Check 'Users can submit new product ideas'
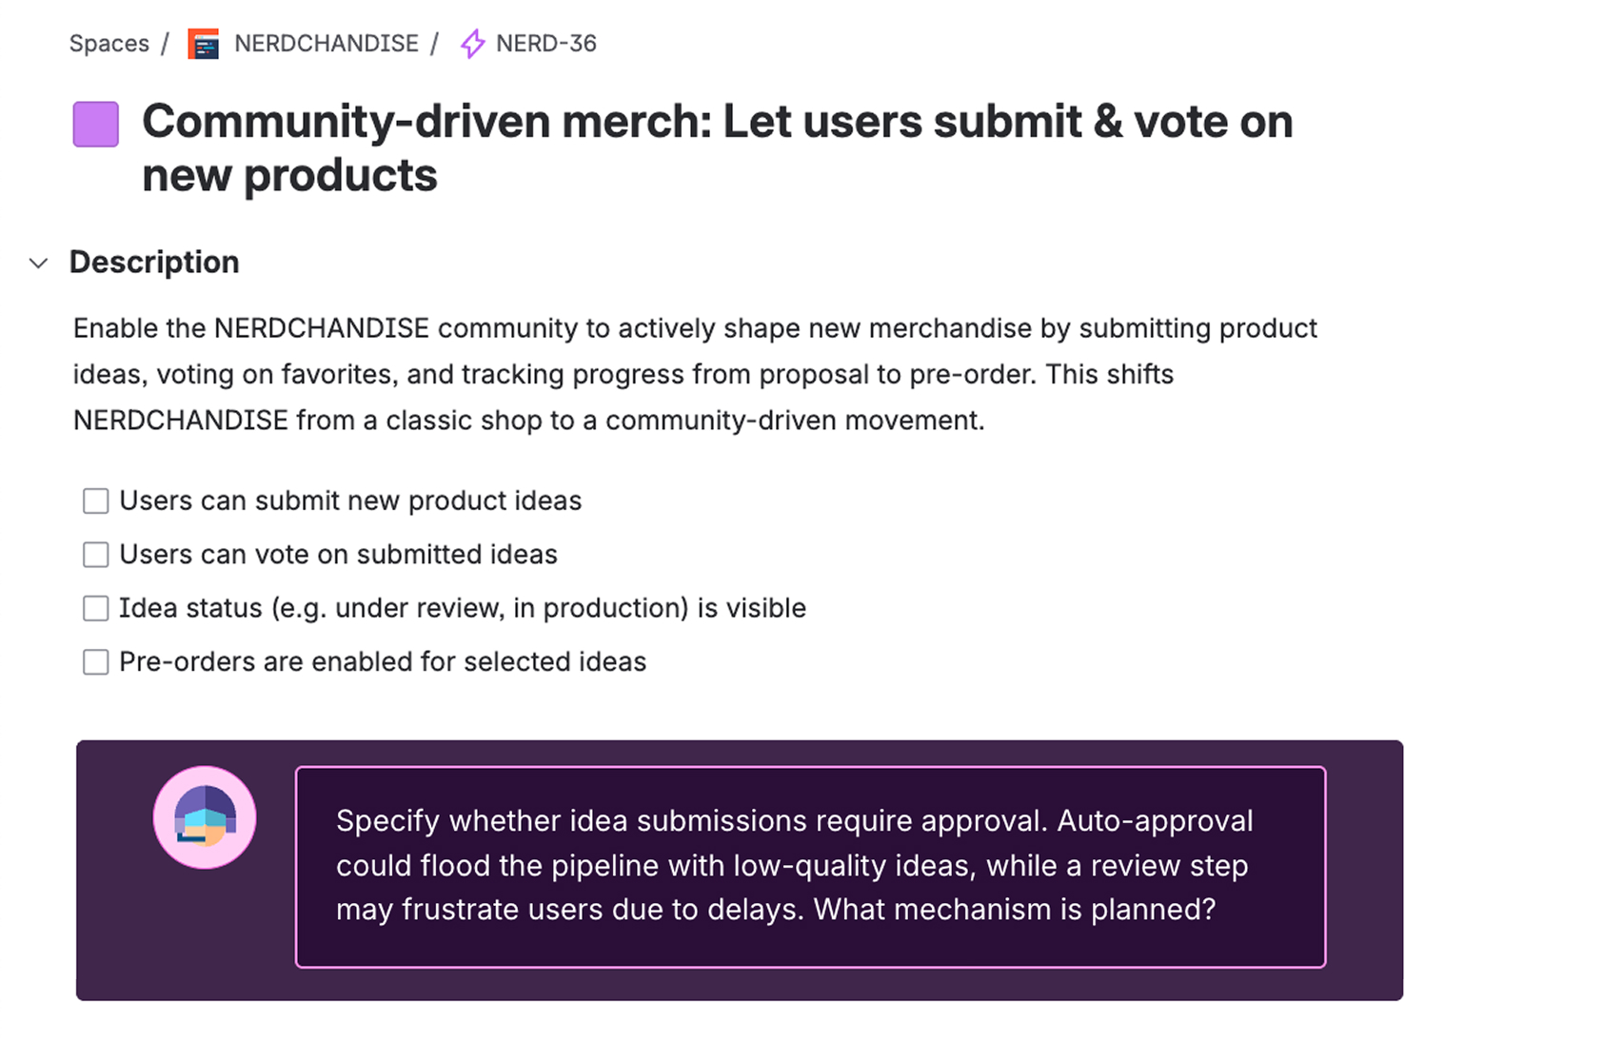 95,501
